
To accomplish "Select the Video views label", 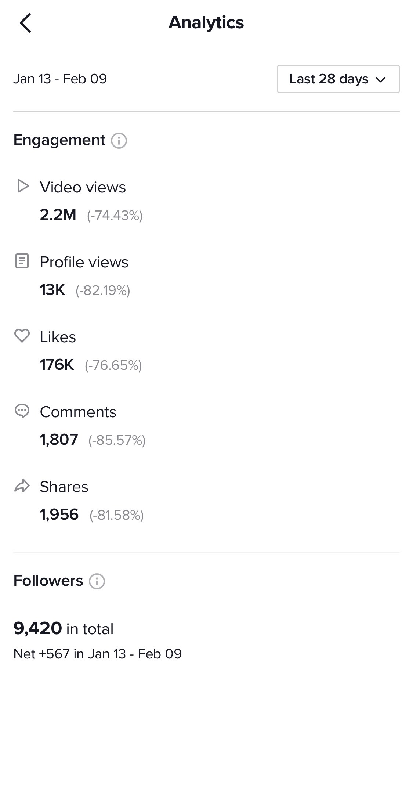I will pyautogui.click(x=83, y=187).
